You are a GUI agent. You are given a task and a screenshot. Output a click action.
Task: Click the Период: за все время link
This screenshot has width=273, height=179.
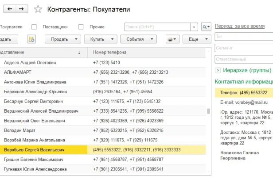(240, 26)
